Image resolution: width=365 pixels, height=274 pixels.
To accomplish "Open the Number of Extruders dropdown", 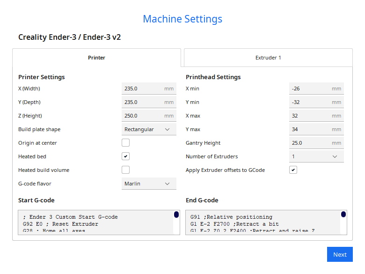I will [316, 156].
